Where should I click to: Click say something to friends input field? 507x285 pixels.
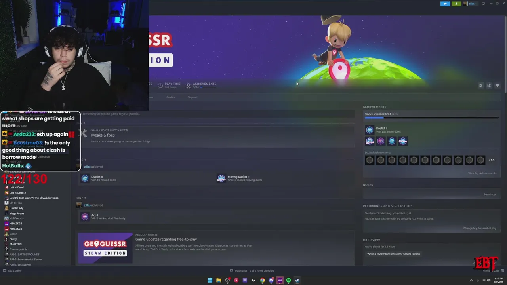tap(216, 114)
